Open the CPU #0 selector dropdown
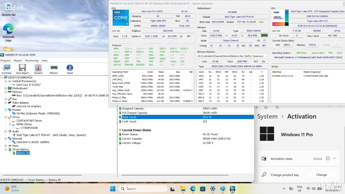Viewport: 345px width, 194px height. [119, 31]
